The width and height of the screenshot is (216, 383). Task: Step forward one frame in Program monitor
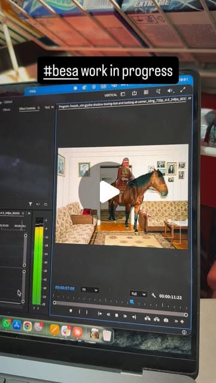pyautogui.click(x=125, y=316)
